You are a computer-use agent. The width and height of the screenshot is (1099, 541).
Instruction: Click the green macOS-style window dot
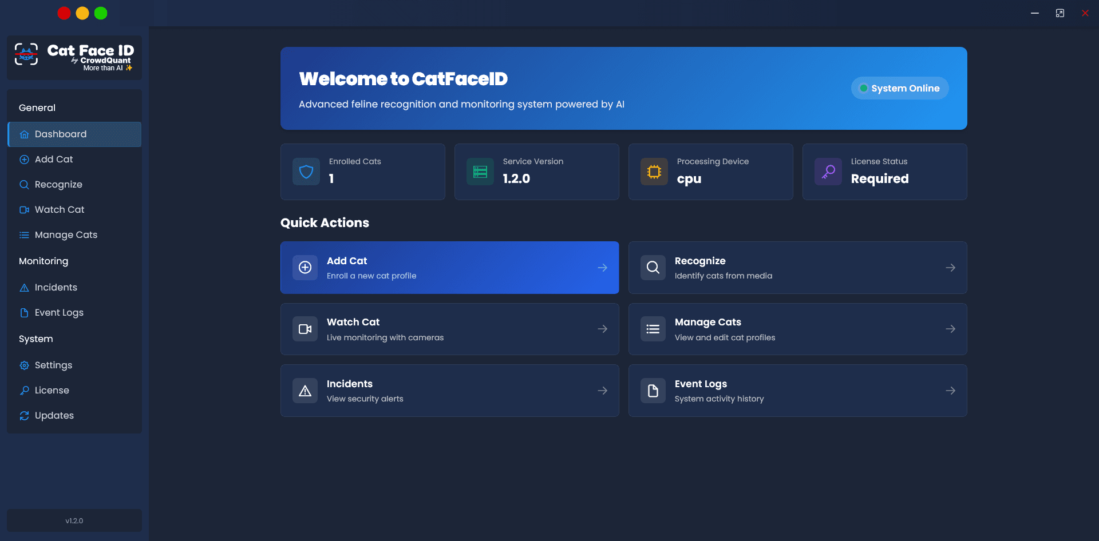[x=101, y=13]
